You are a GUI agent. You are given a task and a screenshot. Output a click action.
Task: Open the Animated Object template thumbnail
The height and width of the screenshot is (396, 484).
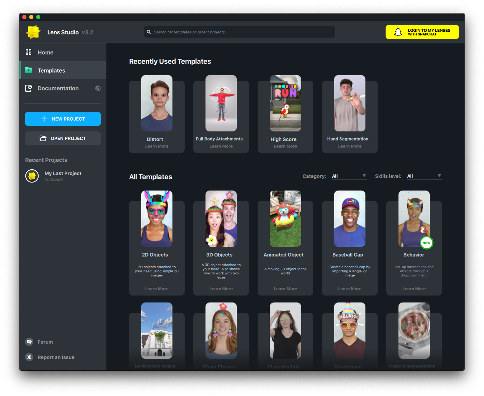point(285,219)
